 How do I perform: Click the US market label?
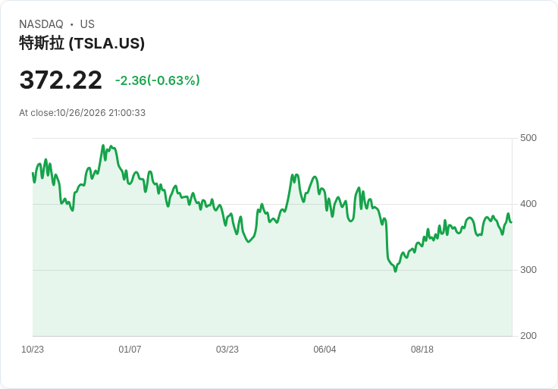[87, 24]
